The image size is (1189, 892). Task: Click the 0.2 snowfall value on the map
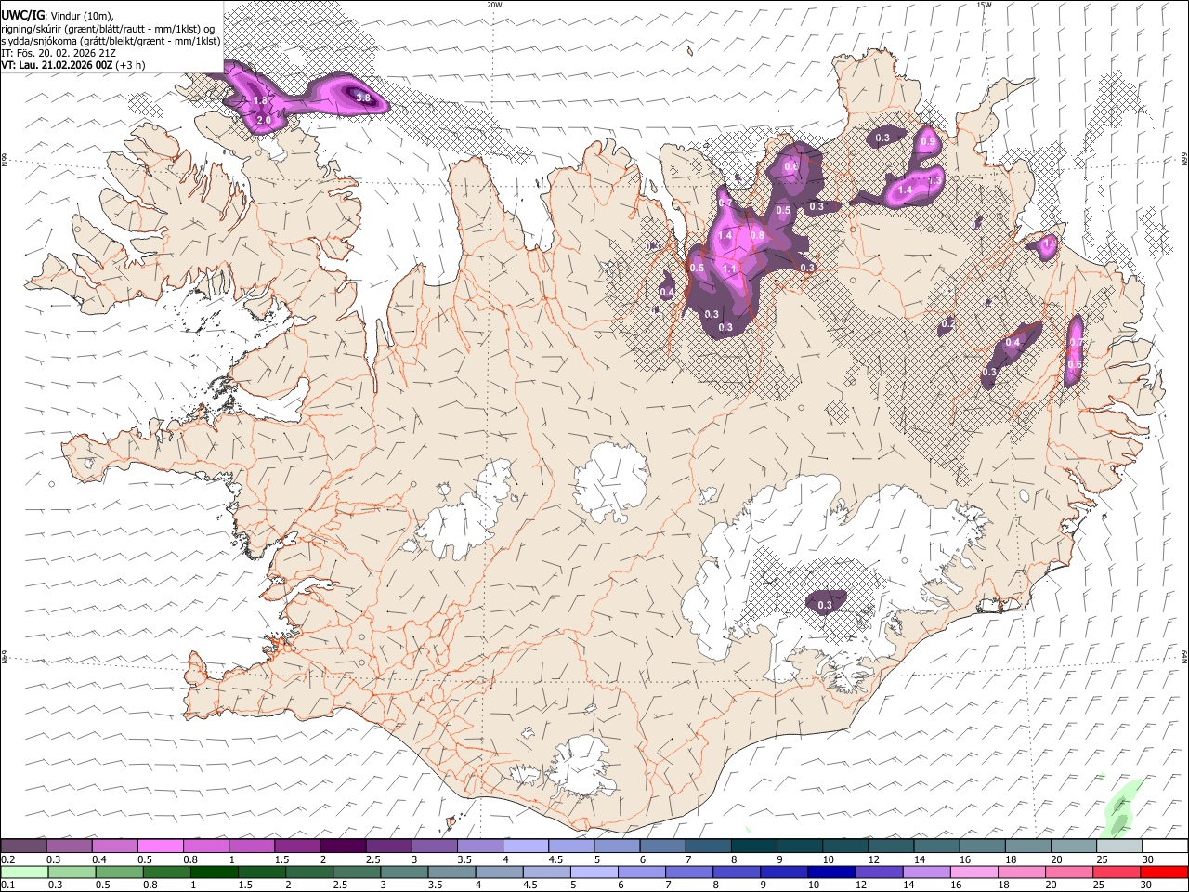947,323
